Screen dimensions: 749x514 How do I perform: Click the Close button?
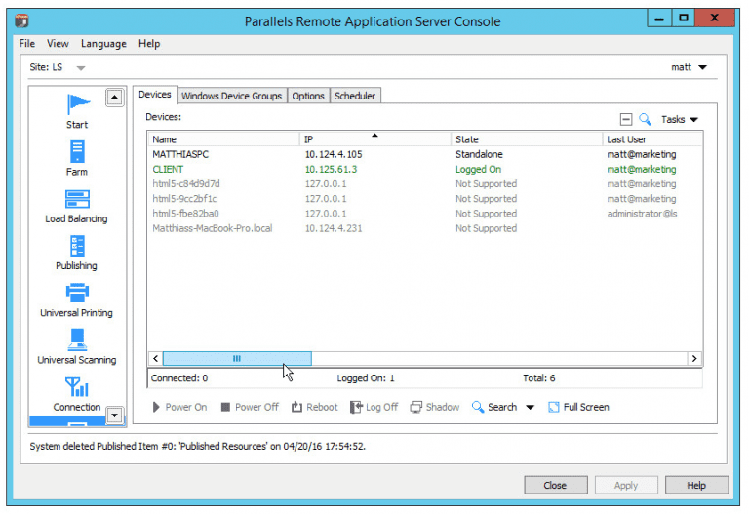pyautogui.click(x=556, y=485)
